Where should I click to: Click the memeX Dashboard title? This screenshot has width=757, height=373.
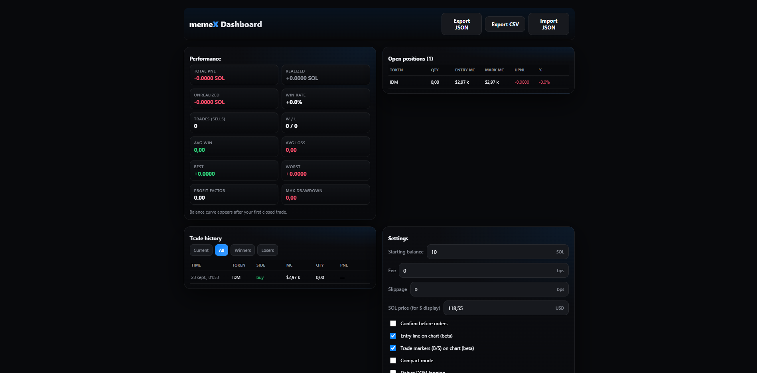click(x=225, y=24)
